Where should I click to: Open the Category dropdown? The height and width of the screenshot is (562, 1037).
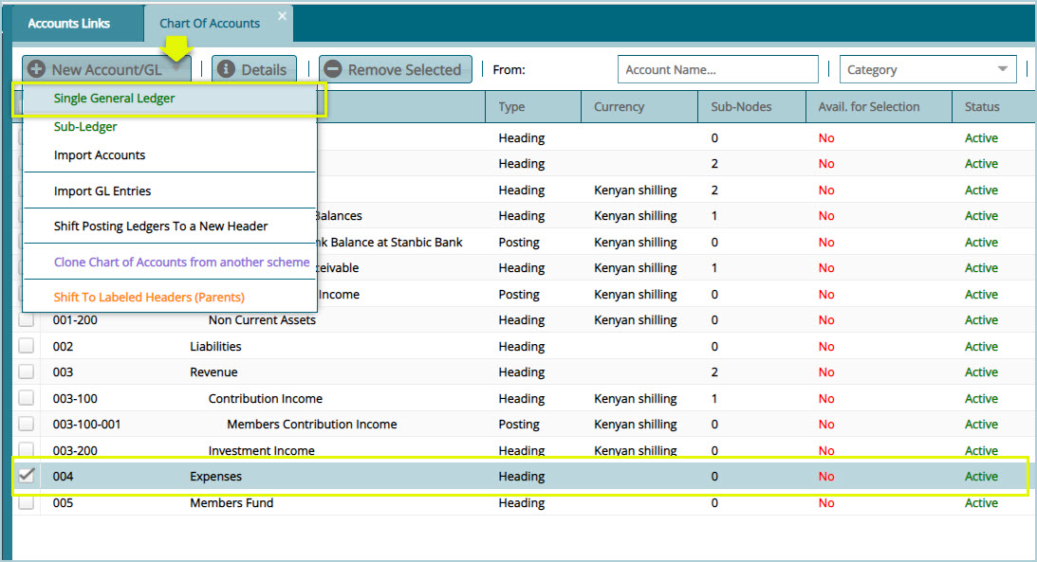(927, 69)
